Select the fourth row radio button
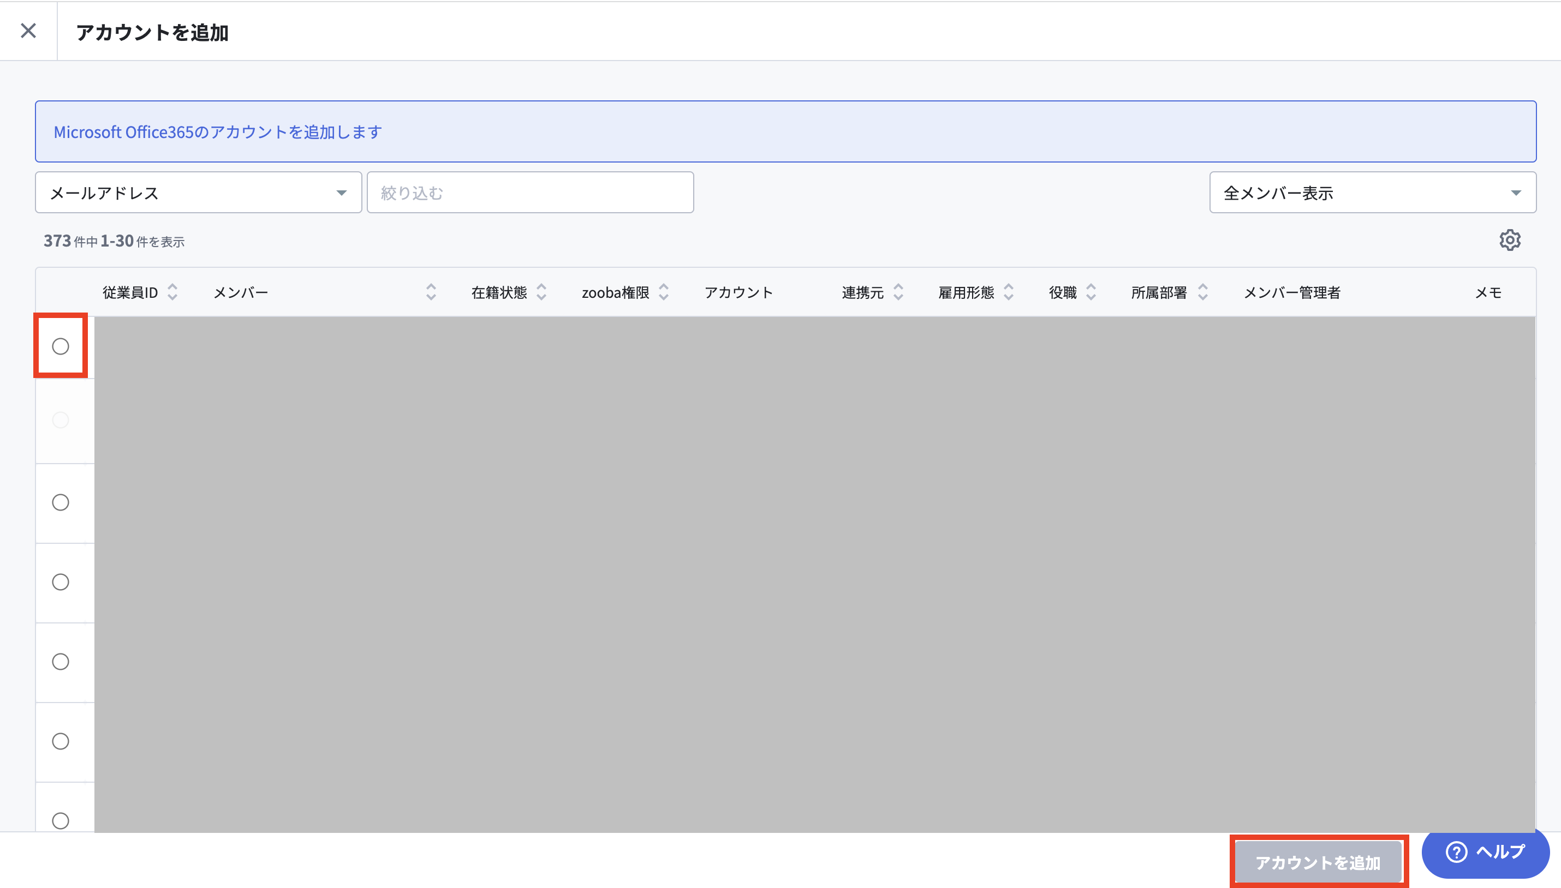The height and width of the screenshot is (888, 1561). point(61,582)
